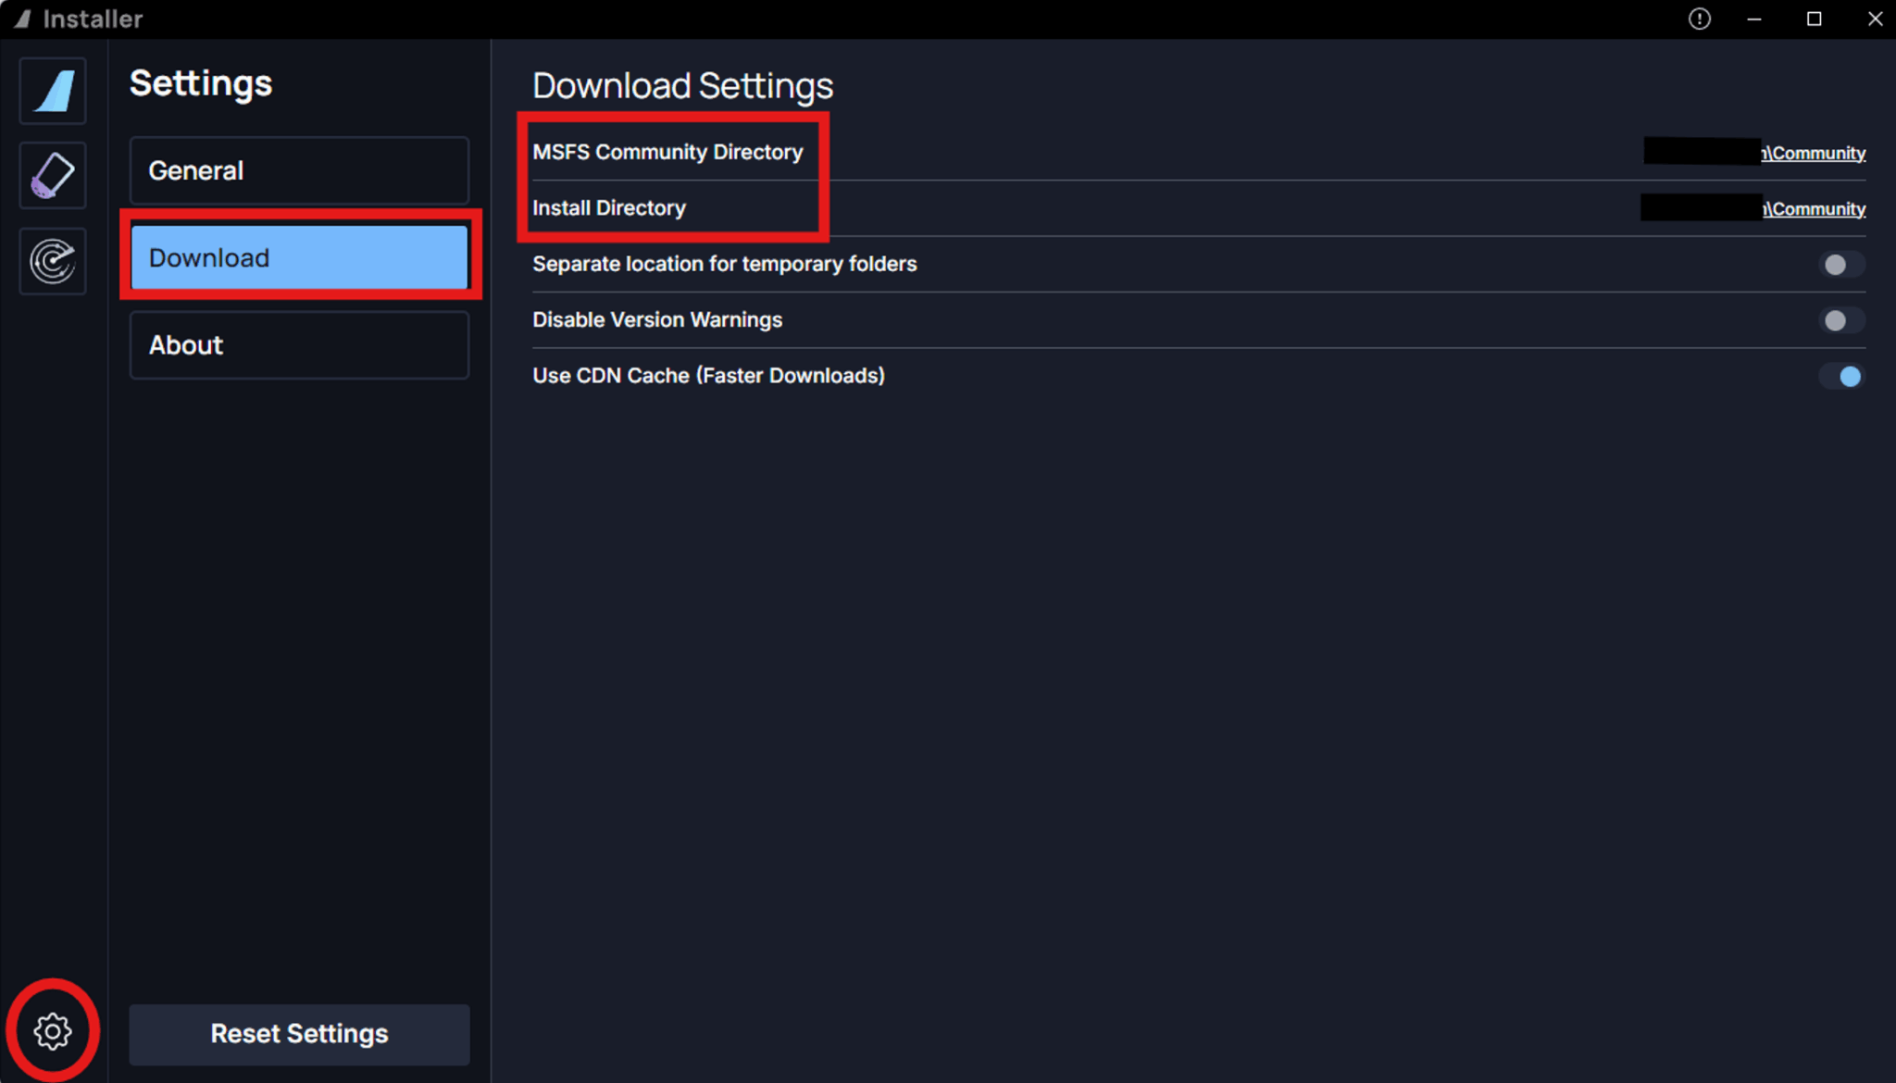Click the Install Directory label

coord(608,207)
